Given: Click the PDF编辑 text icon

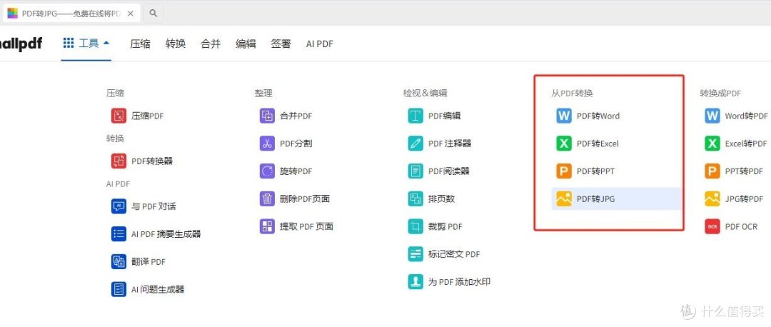Looking at the screenshot, I should click(415, 116).
